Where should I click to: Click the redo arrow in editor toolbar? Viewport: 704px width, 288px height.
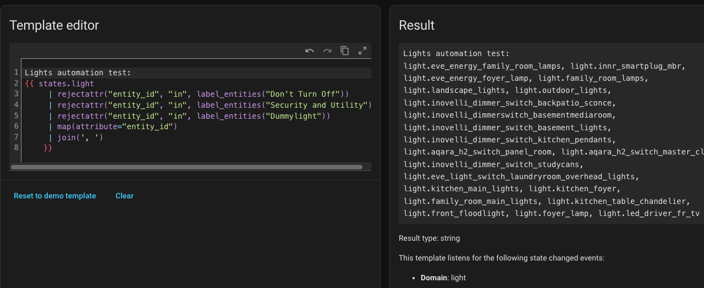pyautogui.click(x=327, y=51)
